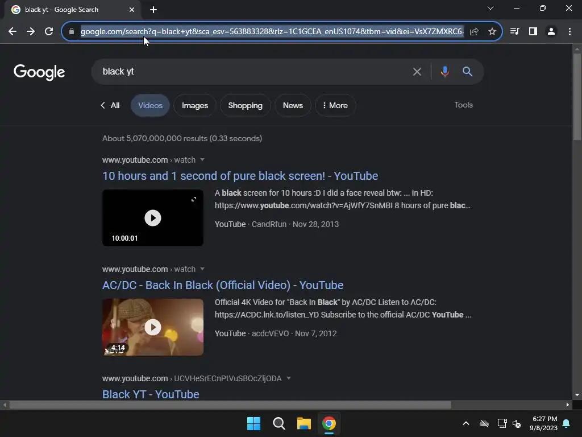The image size is (582, 437).
Task: Go forward in browser history
Action: click(x=31, y=32)
